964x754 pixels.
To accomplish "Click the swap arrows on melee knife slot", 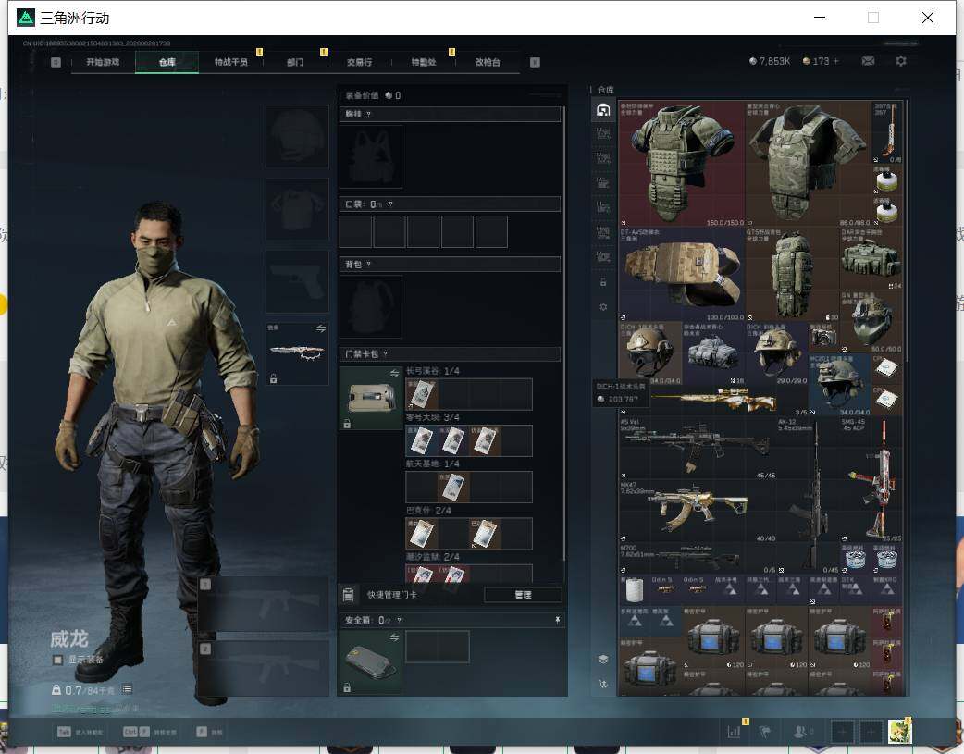I will coord(321,328).
